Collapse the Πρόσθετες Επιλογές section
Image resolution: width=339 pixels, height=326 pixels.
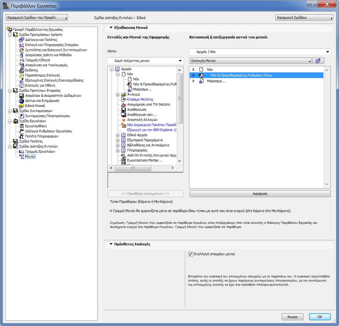(x=111, y=244)
